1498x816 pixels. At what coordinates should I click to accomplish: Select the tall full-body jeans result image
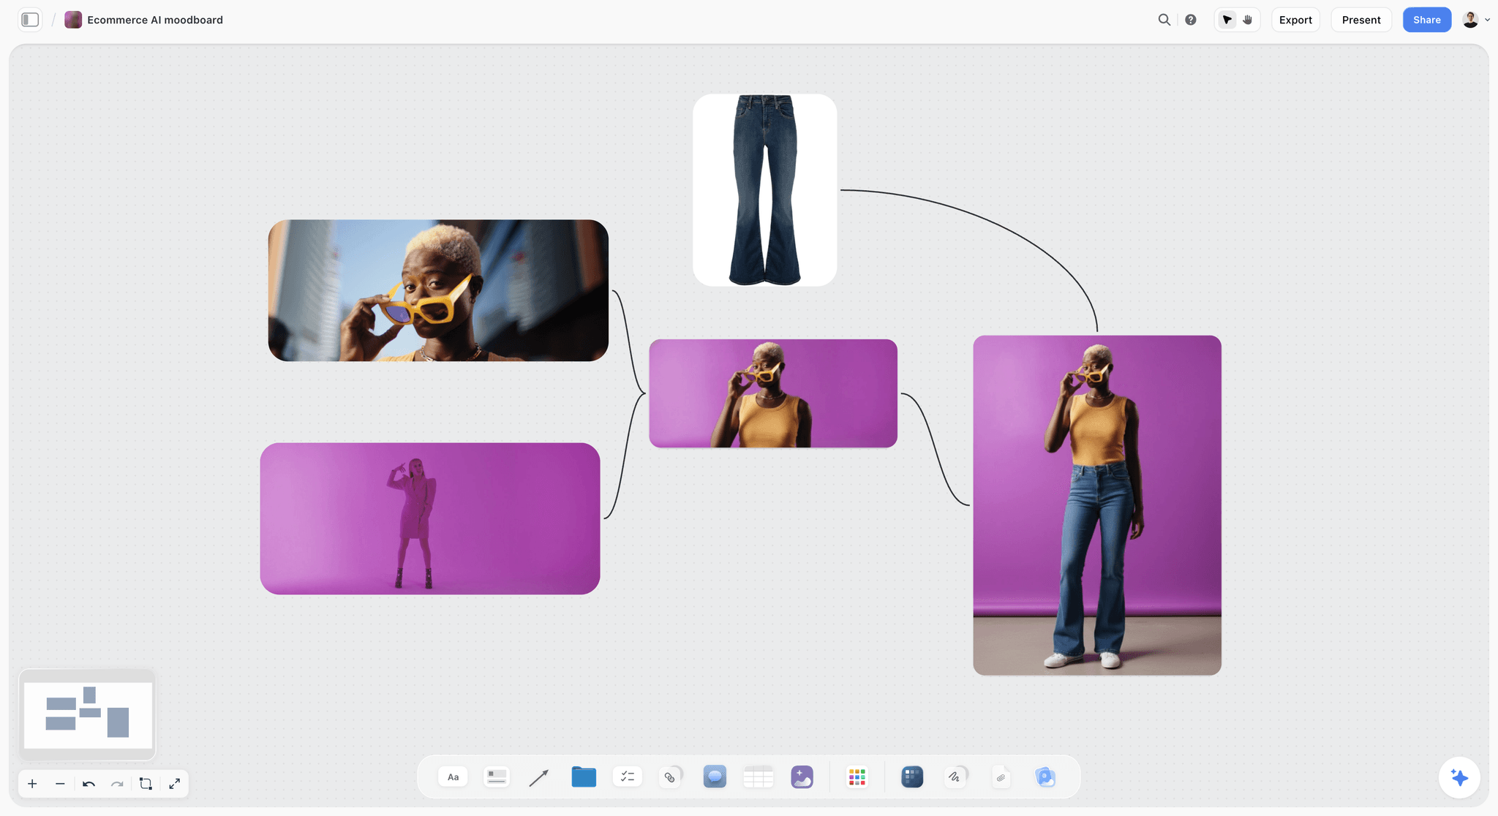(1097, 505)
